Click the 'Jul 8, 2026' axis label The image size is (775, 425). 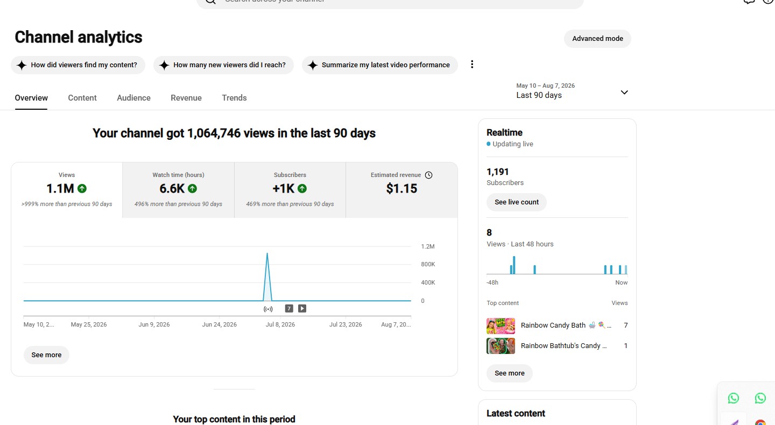280,325
